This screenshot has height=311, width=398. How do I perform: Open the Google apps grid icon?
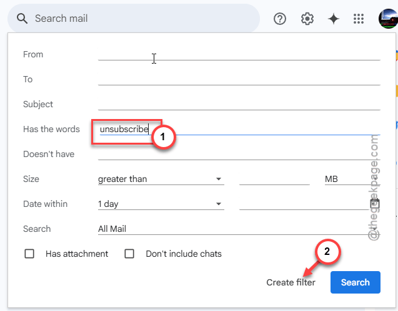pos(359,19)
